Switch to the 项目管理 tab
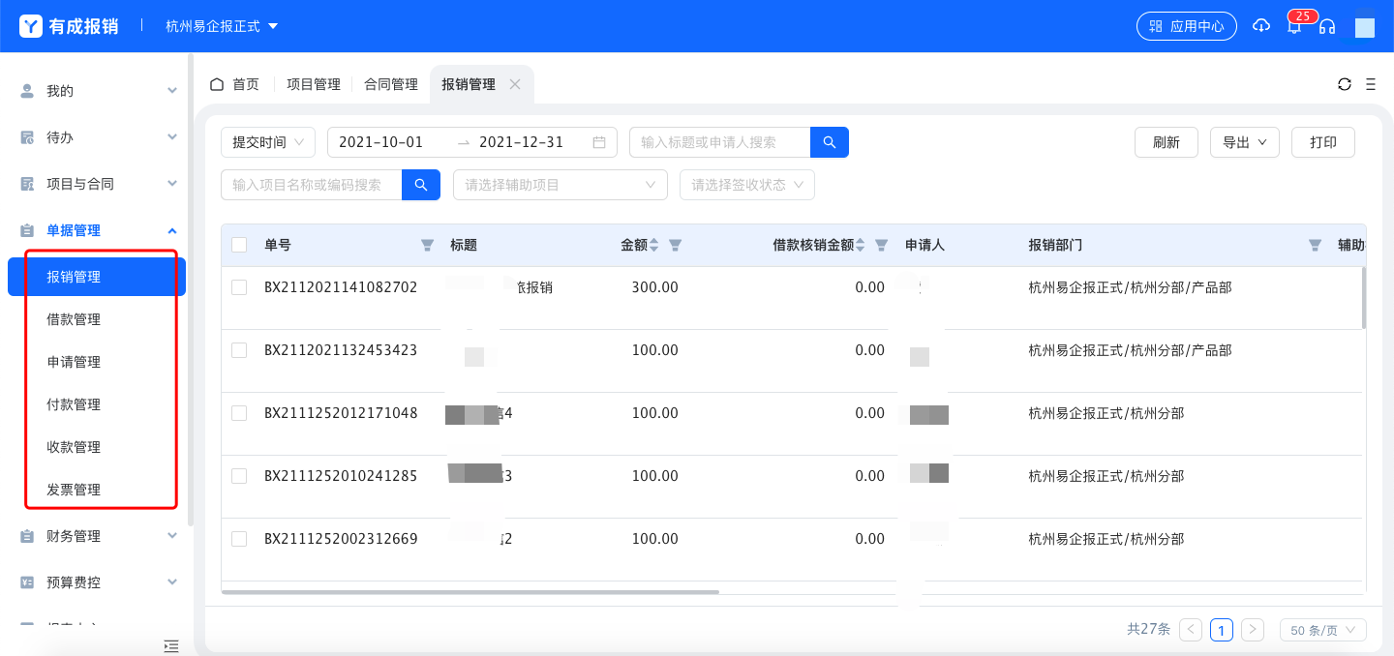Viewport: 1394px width, 656px height. [x=314, y=84]
